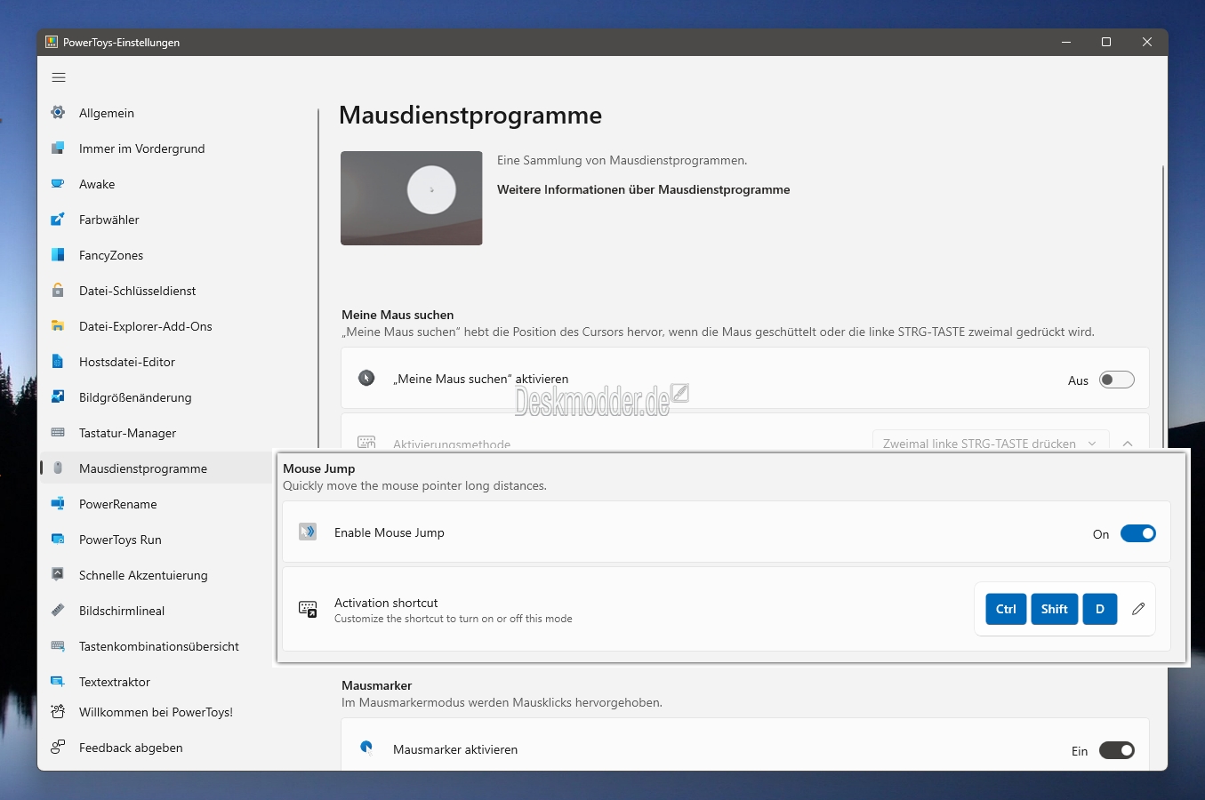1205x800 pixels.
Task: Click the Farbwähler color picker icon
Action: pos(58,220)
